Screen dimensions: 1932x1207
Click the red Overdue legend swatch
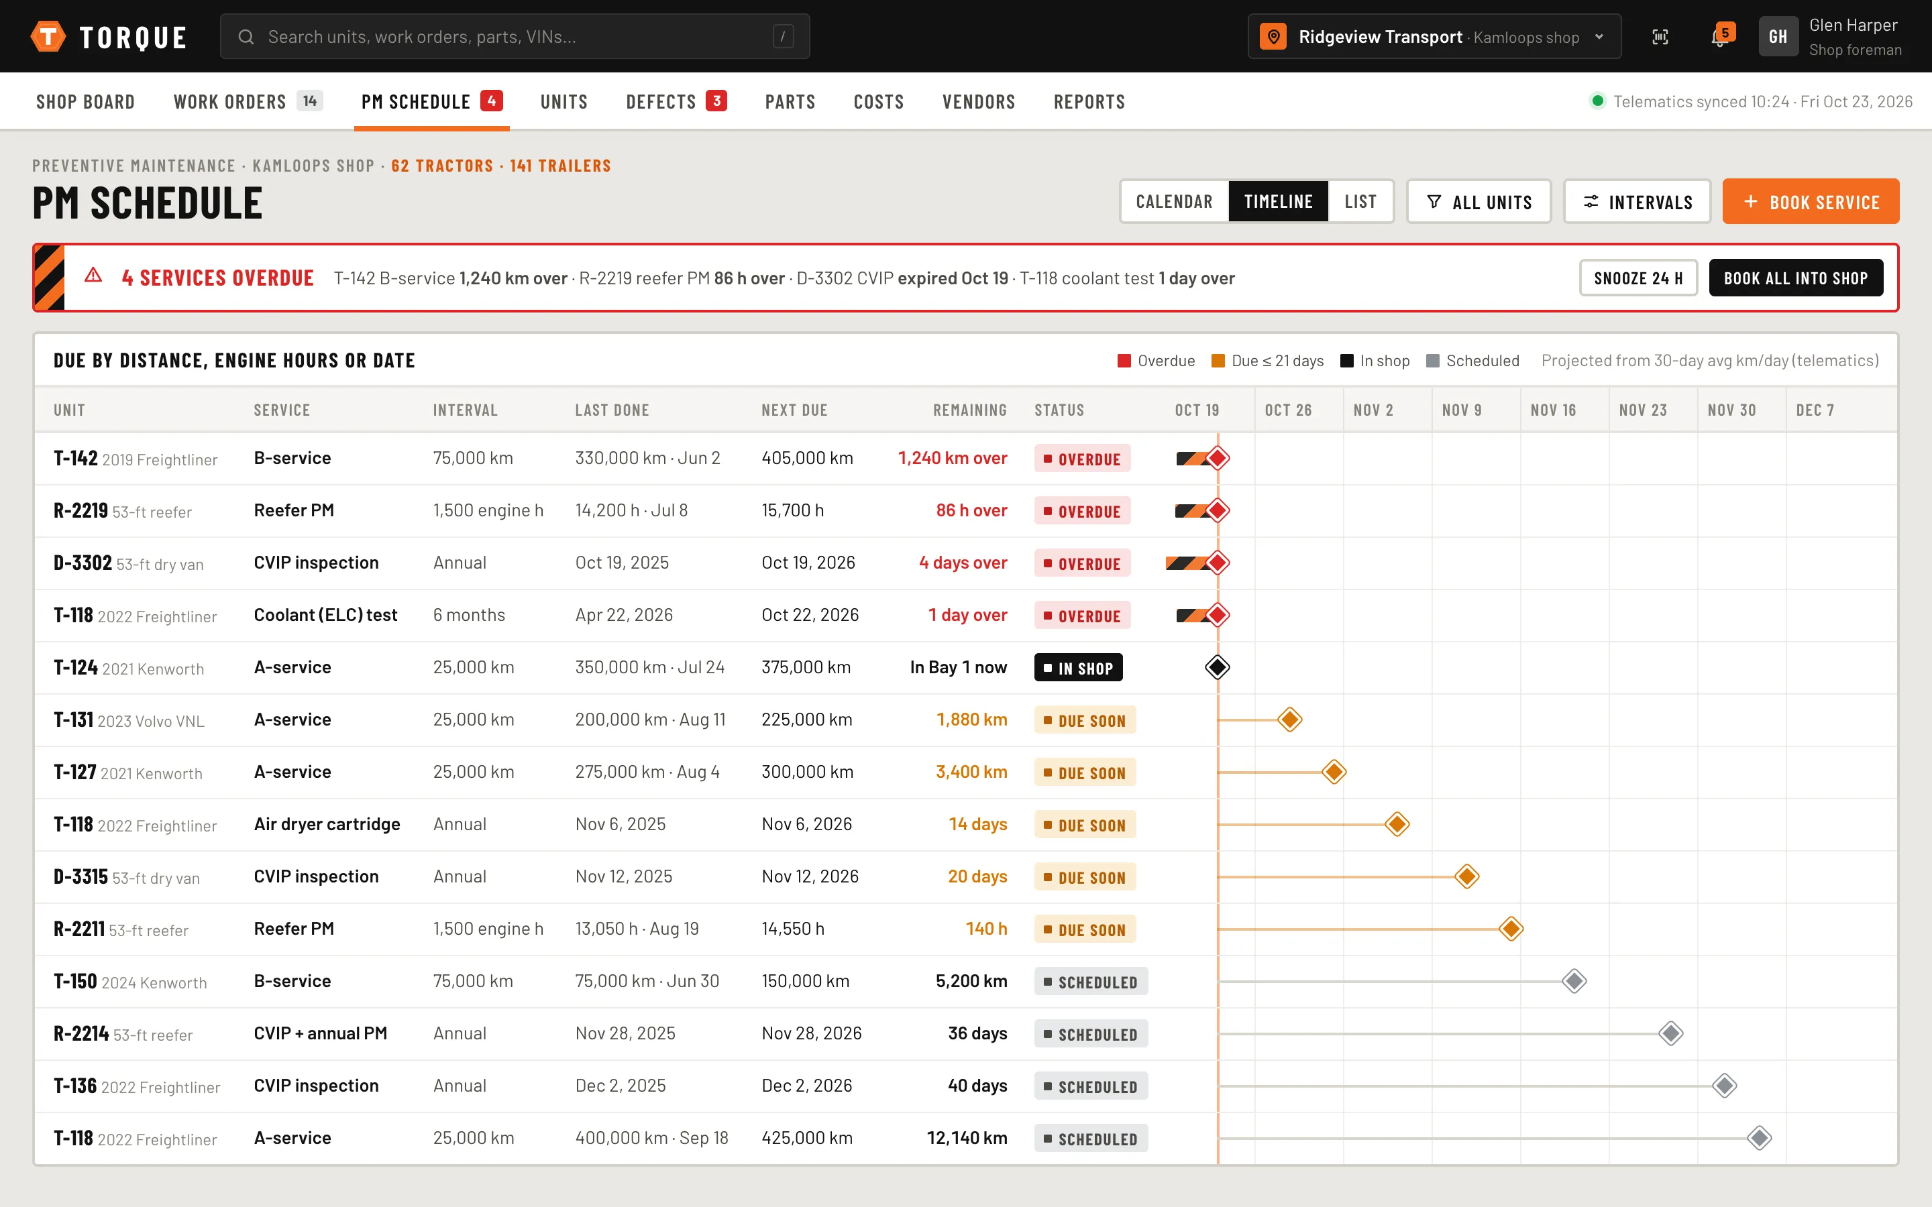[1124, 361]
